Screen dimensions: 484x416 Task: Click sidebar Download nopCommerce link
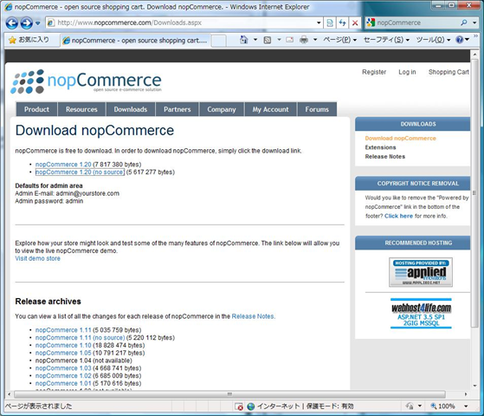[x=400, y=138]
